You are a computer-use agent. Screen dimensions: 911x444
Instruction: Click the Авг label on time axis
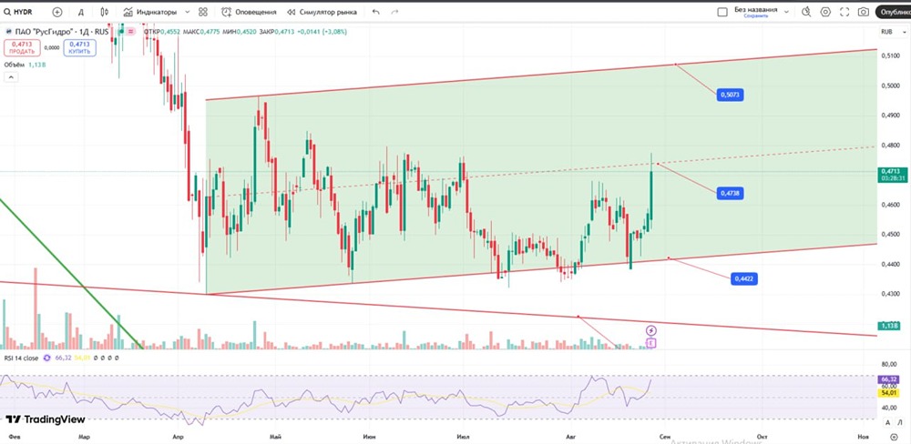(572, 435)
